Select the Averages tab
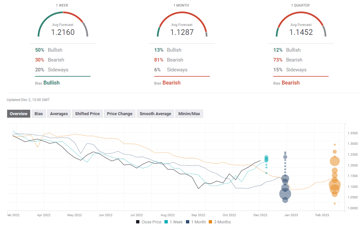 point(59,114)
